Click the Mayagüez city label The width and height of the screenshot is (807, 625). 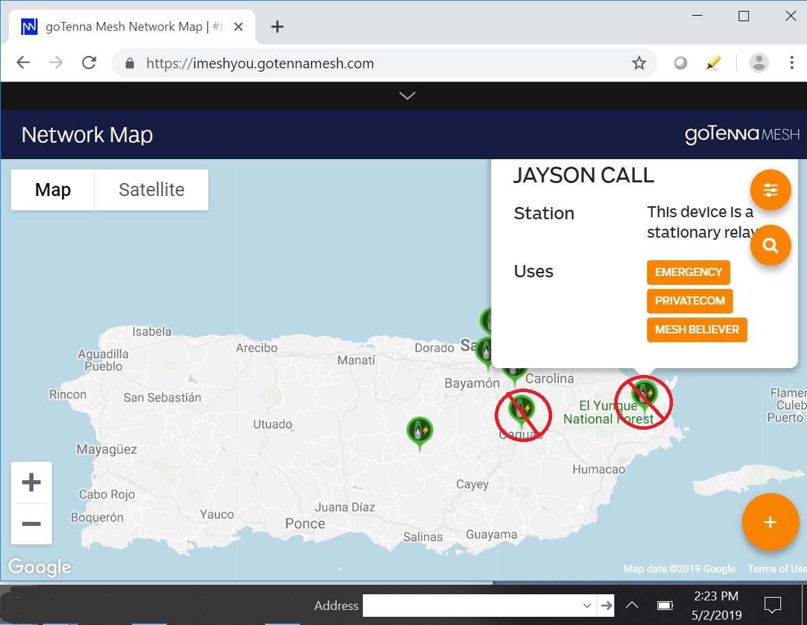(x=107, y=449)
